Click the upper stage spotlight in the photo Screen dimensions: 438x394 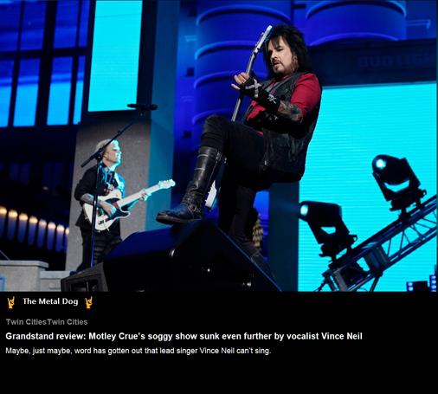tap(396, 182)
